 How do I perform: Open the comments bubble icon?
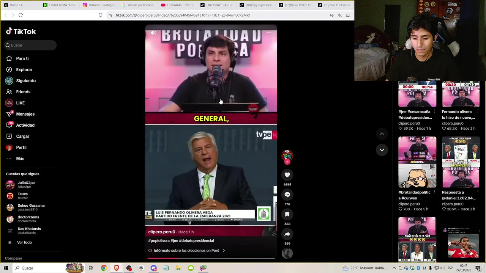coord(287,195)
